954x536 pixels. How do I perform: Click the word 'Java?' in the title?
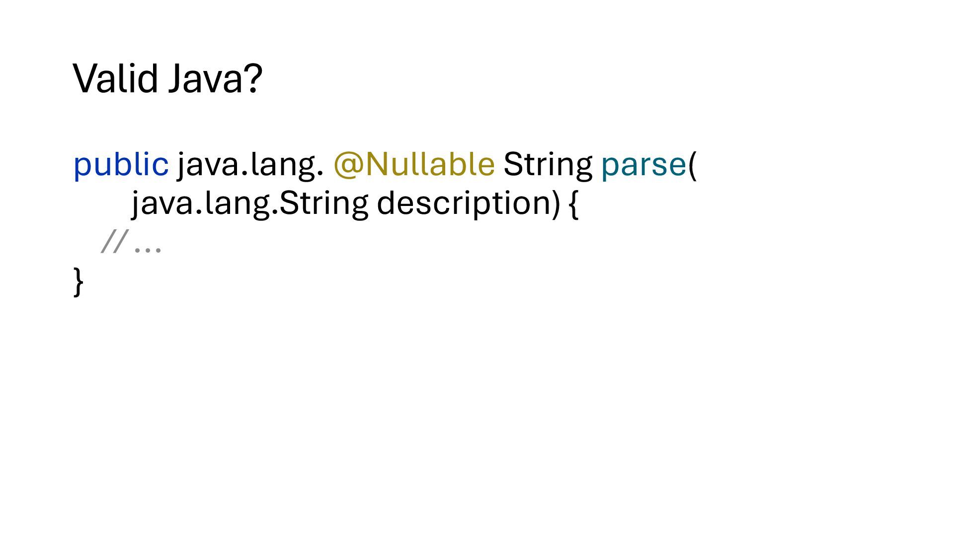point(215,78)
